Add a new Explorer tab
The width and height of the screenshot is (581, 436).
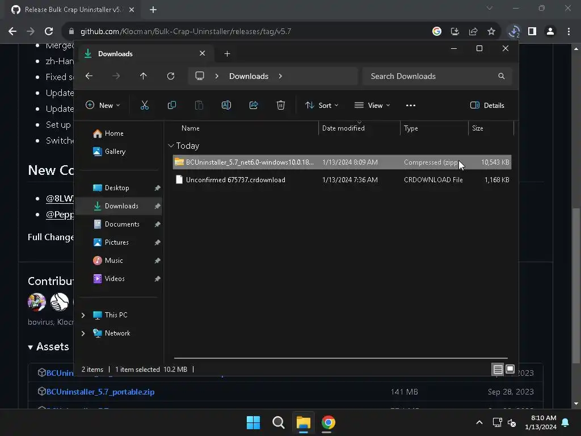click(x=227, y=54)
